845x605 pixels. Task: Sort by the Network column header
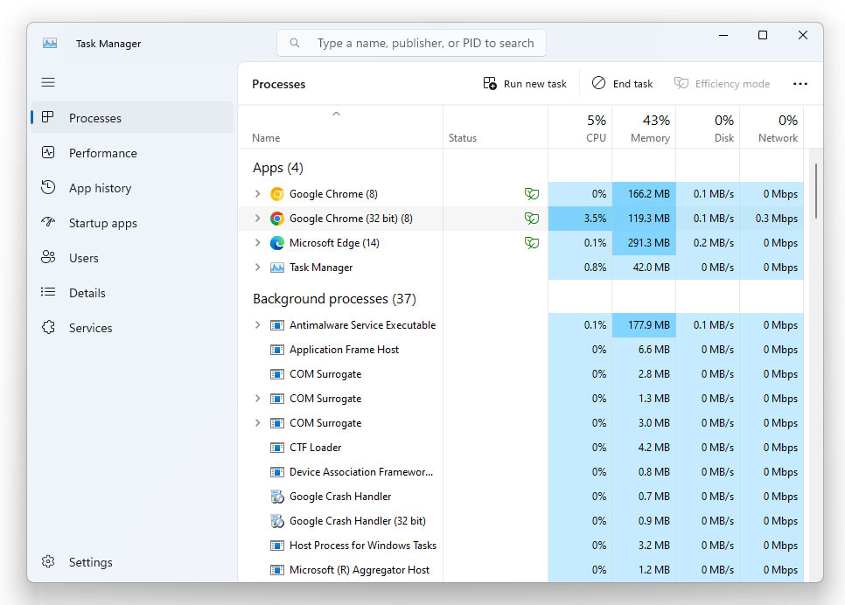tap(772, 127)
